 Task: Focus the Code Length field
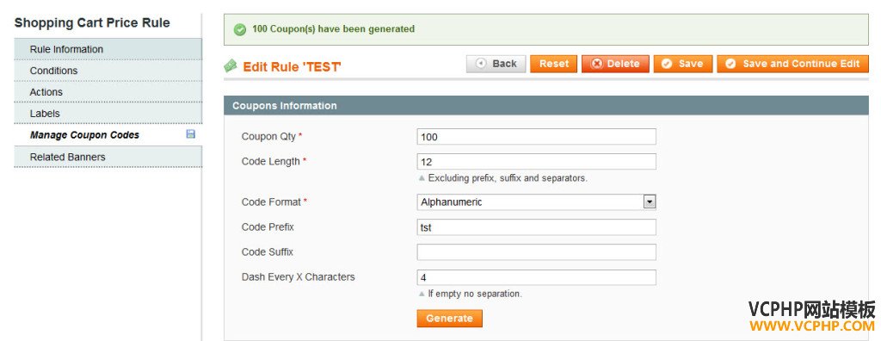(537, 162)
